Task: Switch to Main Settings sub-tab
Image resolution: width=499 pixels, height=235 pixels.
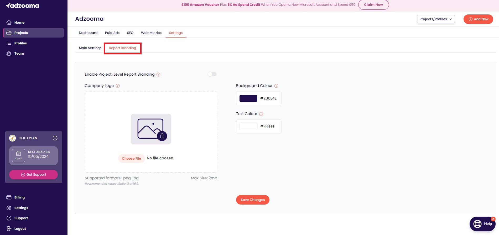Action: pos(90,48)
